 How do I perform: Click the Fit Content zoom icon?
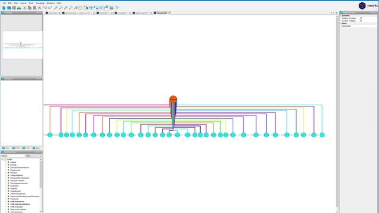75,8
